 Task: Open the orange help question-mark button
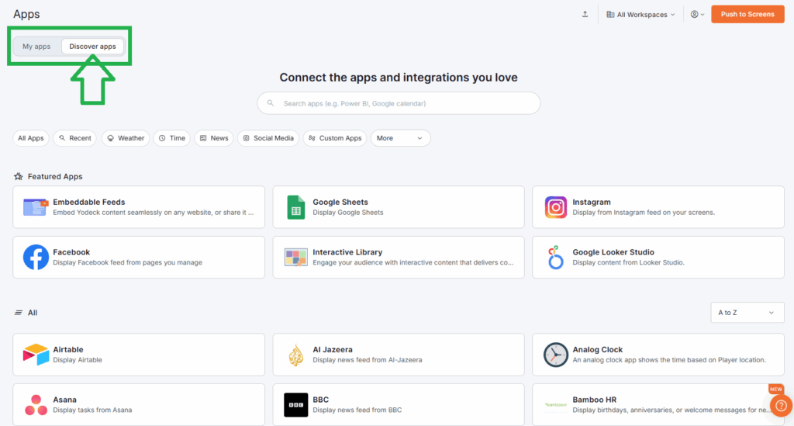coord(780,406)
